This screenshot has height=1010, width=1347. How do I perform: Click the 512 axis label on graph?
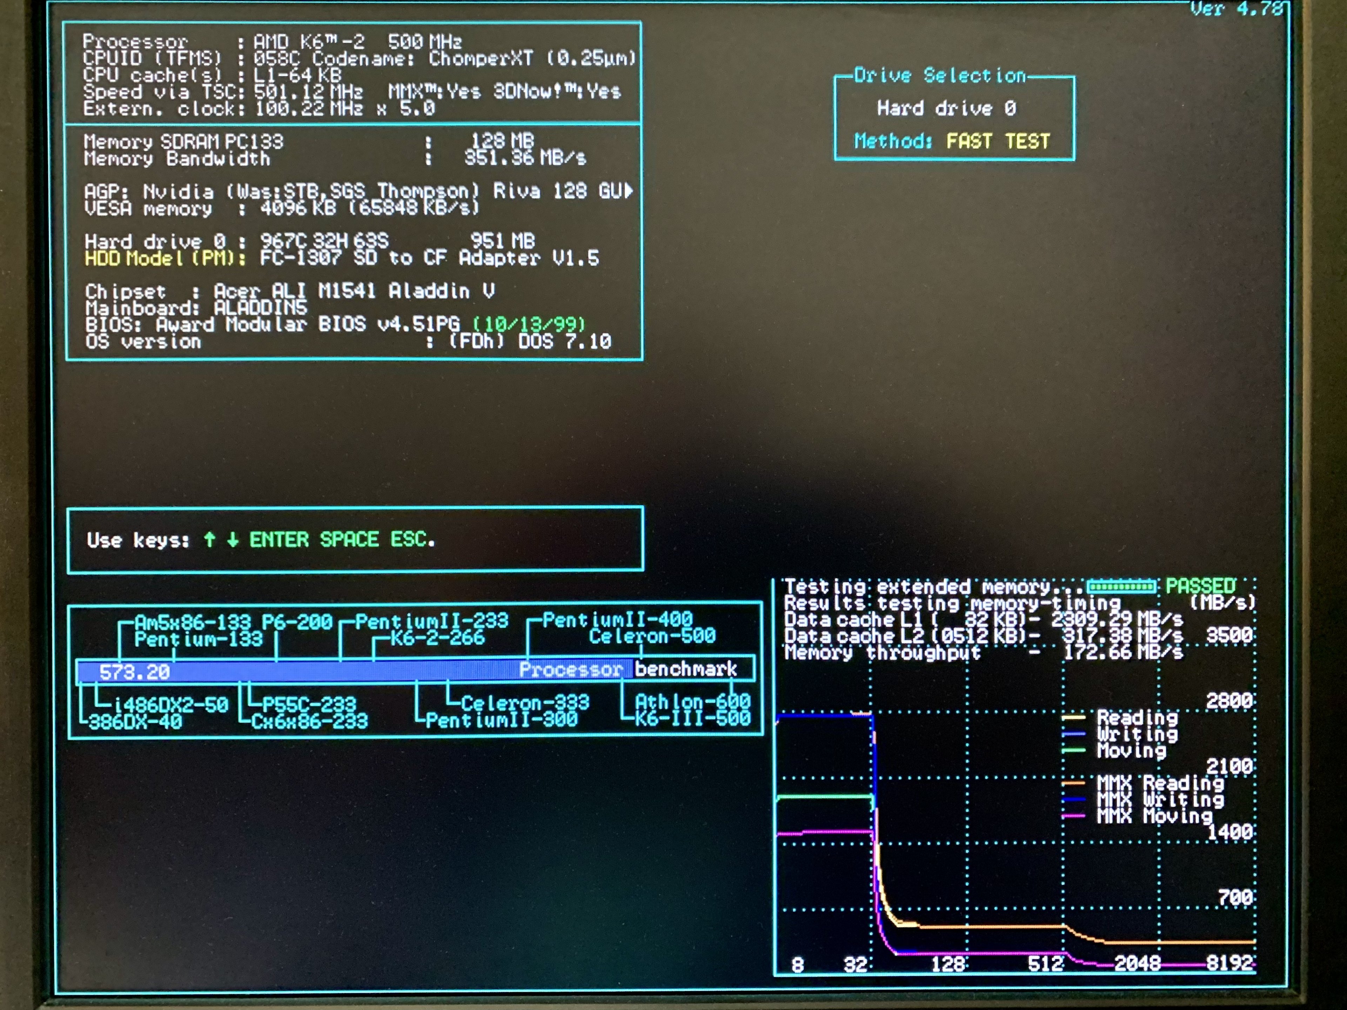coord(1045,964)
